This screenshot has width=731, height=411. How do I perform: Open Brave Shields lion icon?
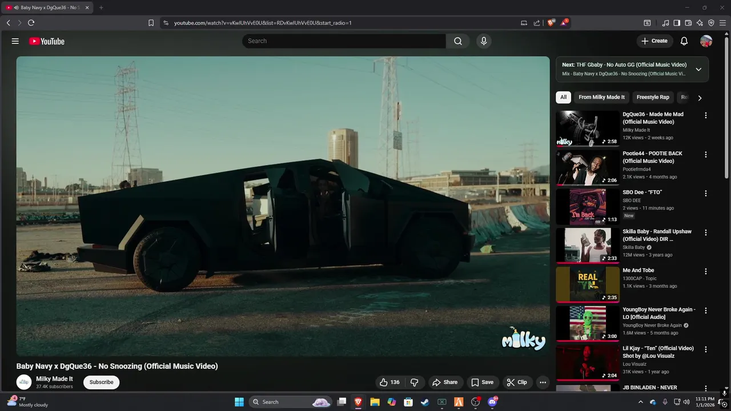(551, 23)
